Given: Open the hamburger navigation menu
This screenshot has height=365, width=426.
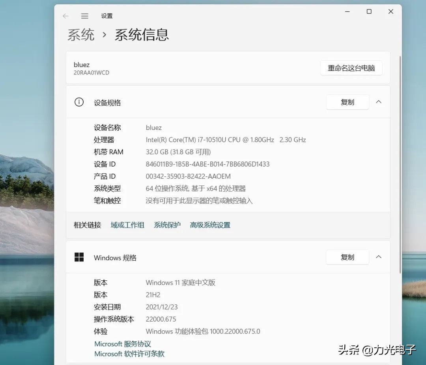Looking at the screenshot, I should (84, 16).
